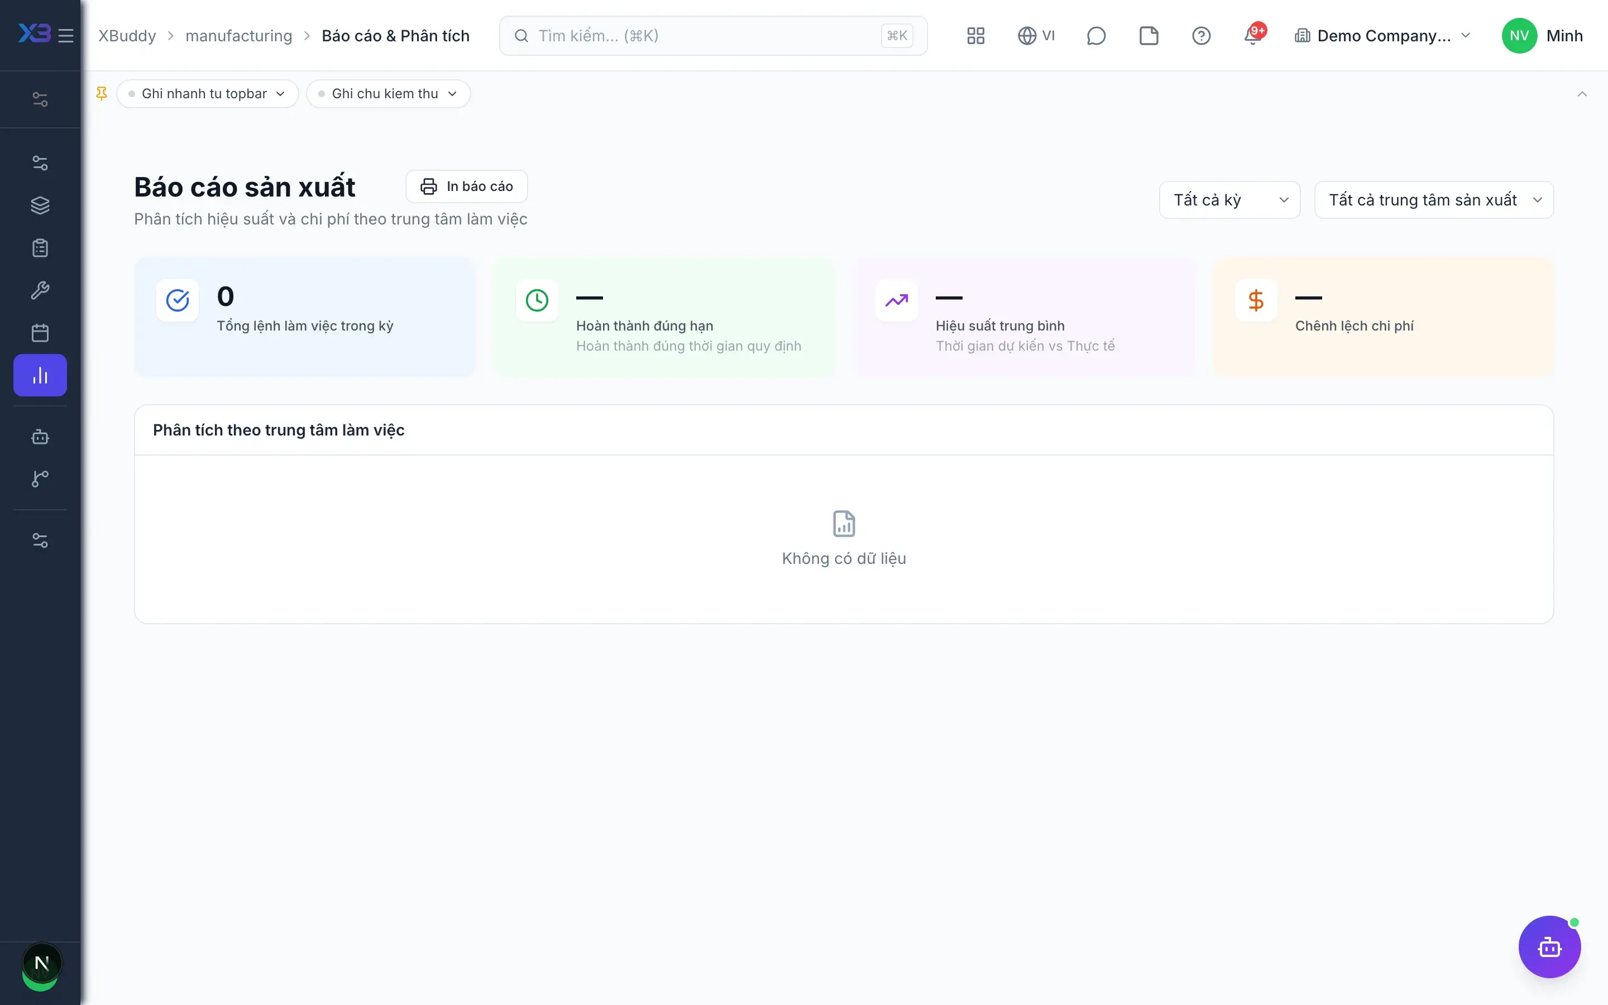Select the active bar chart reports icon
Viewport: 1608px width, 1005px height.
(x=40, y=376)
